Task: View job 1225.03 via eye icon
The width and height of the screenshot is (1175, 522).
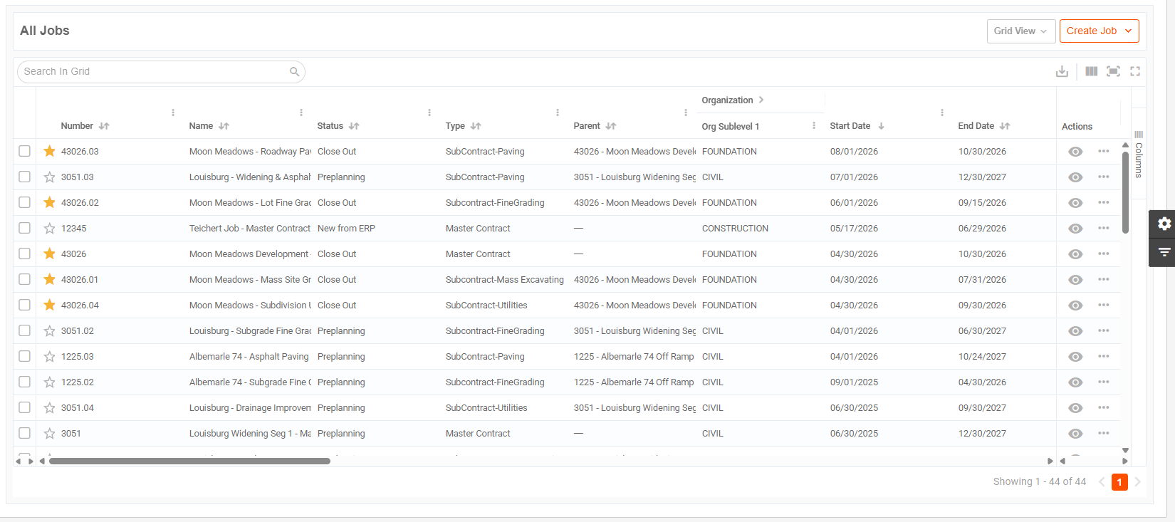Action: (x=1075, y=357)
